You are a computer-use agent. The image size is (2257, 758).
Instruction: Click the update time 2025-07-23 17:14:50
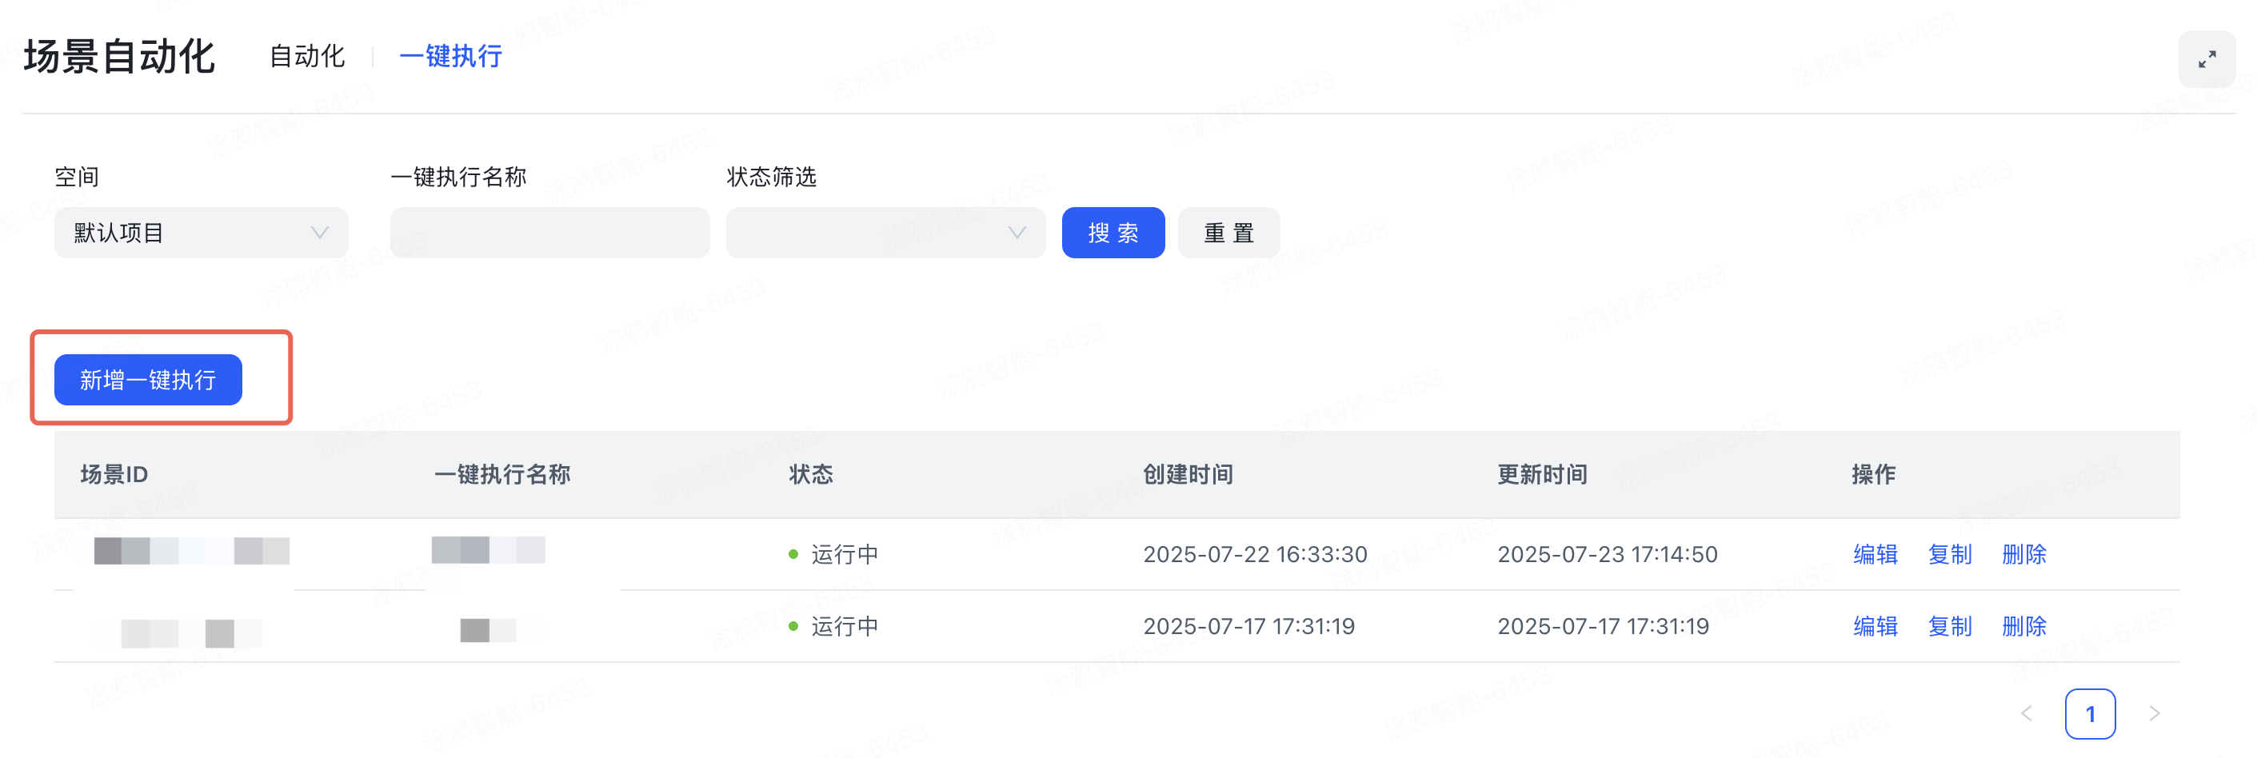1607,554
